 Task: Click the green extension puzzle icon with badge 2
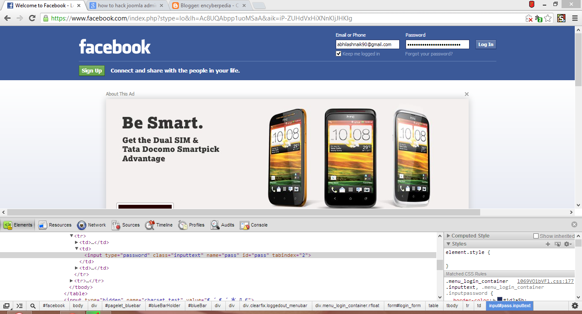[x=539, y=18]
